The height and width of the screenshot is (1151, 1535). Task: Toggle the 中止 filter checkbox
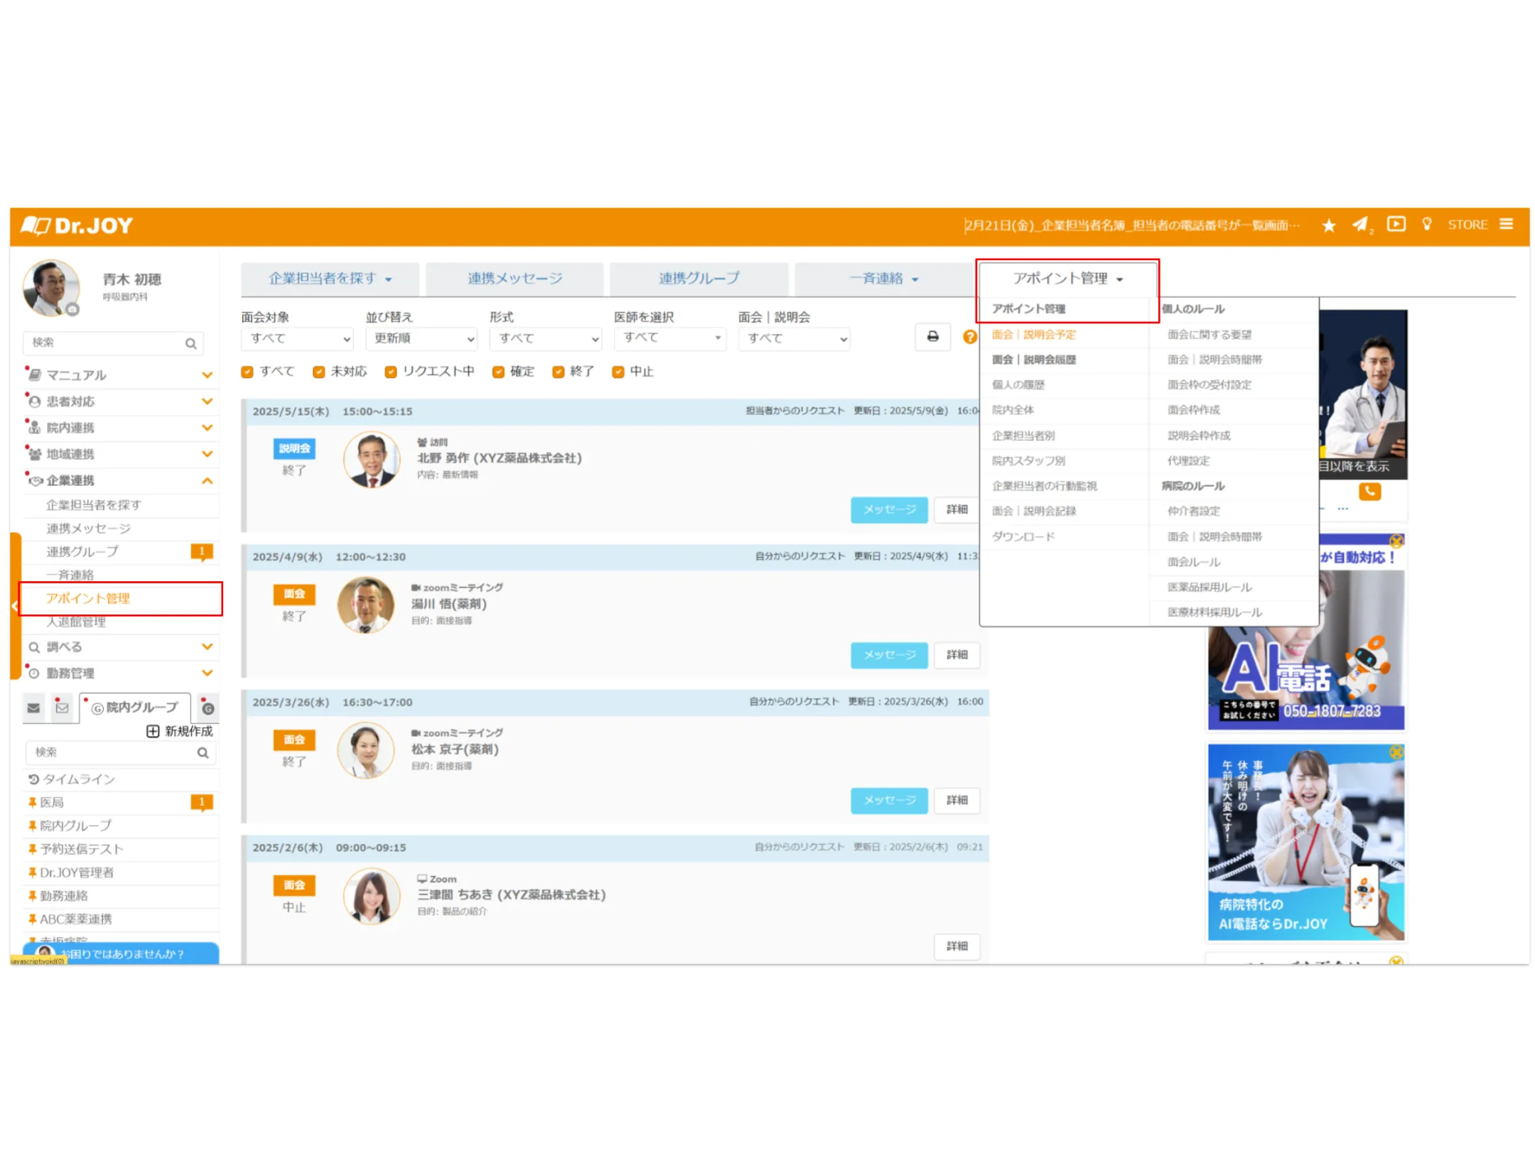pos(618,372)
